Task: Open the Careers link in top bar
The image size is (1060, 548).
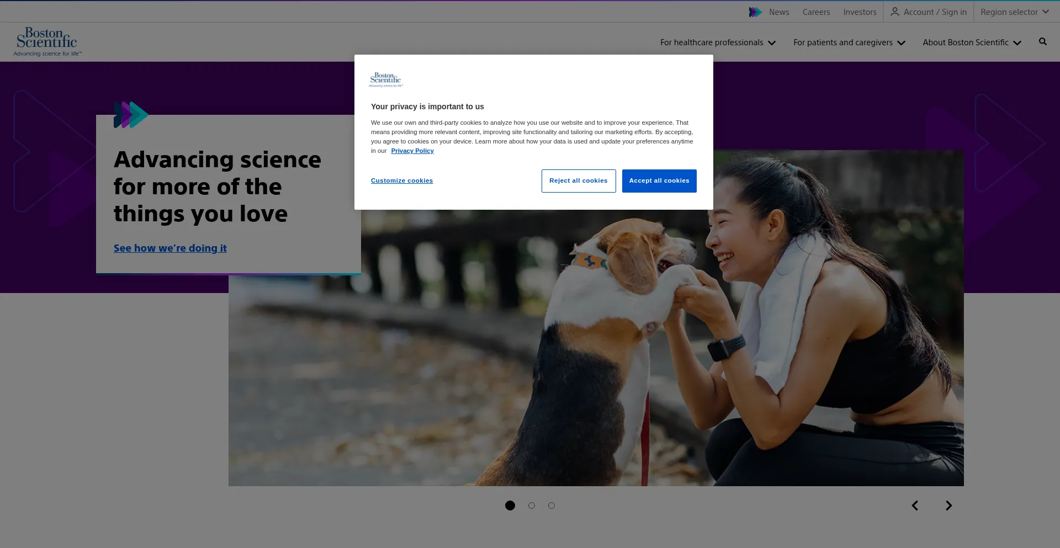Action: (x=816, y=12)
